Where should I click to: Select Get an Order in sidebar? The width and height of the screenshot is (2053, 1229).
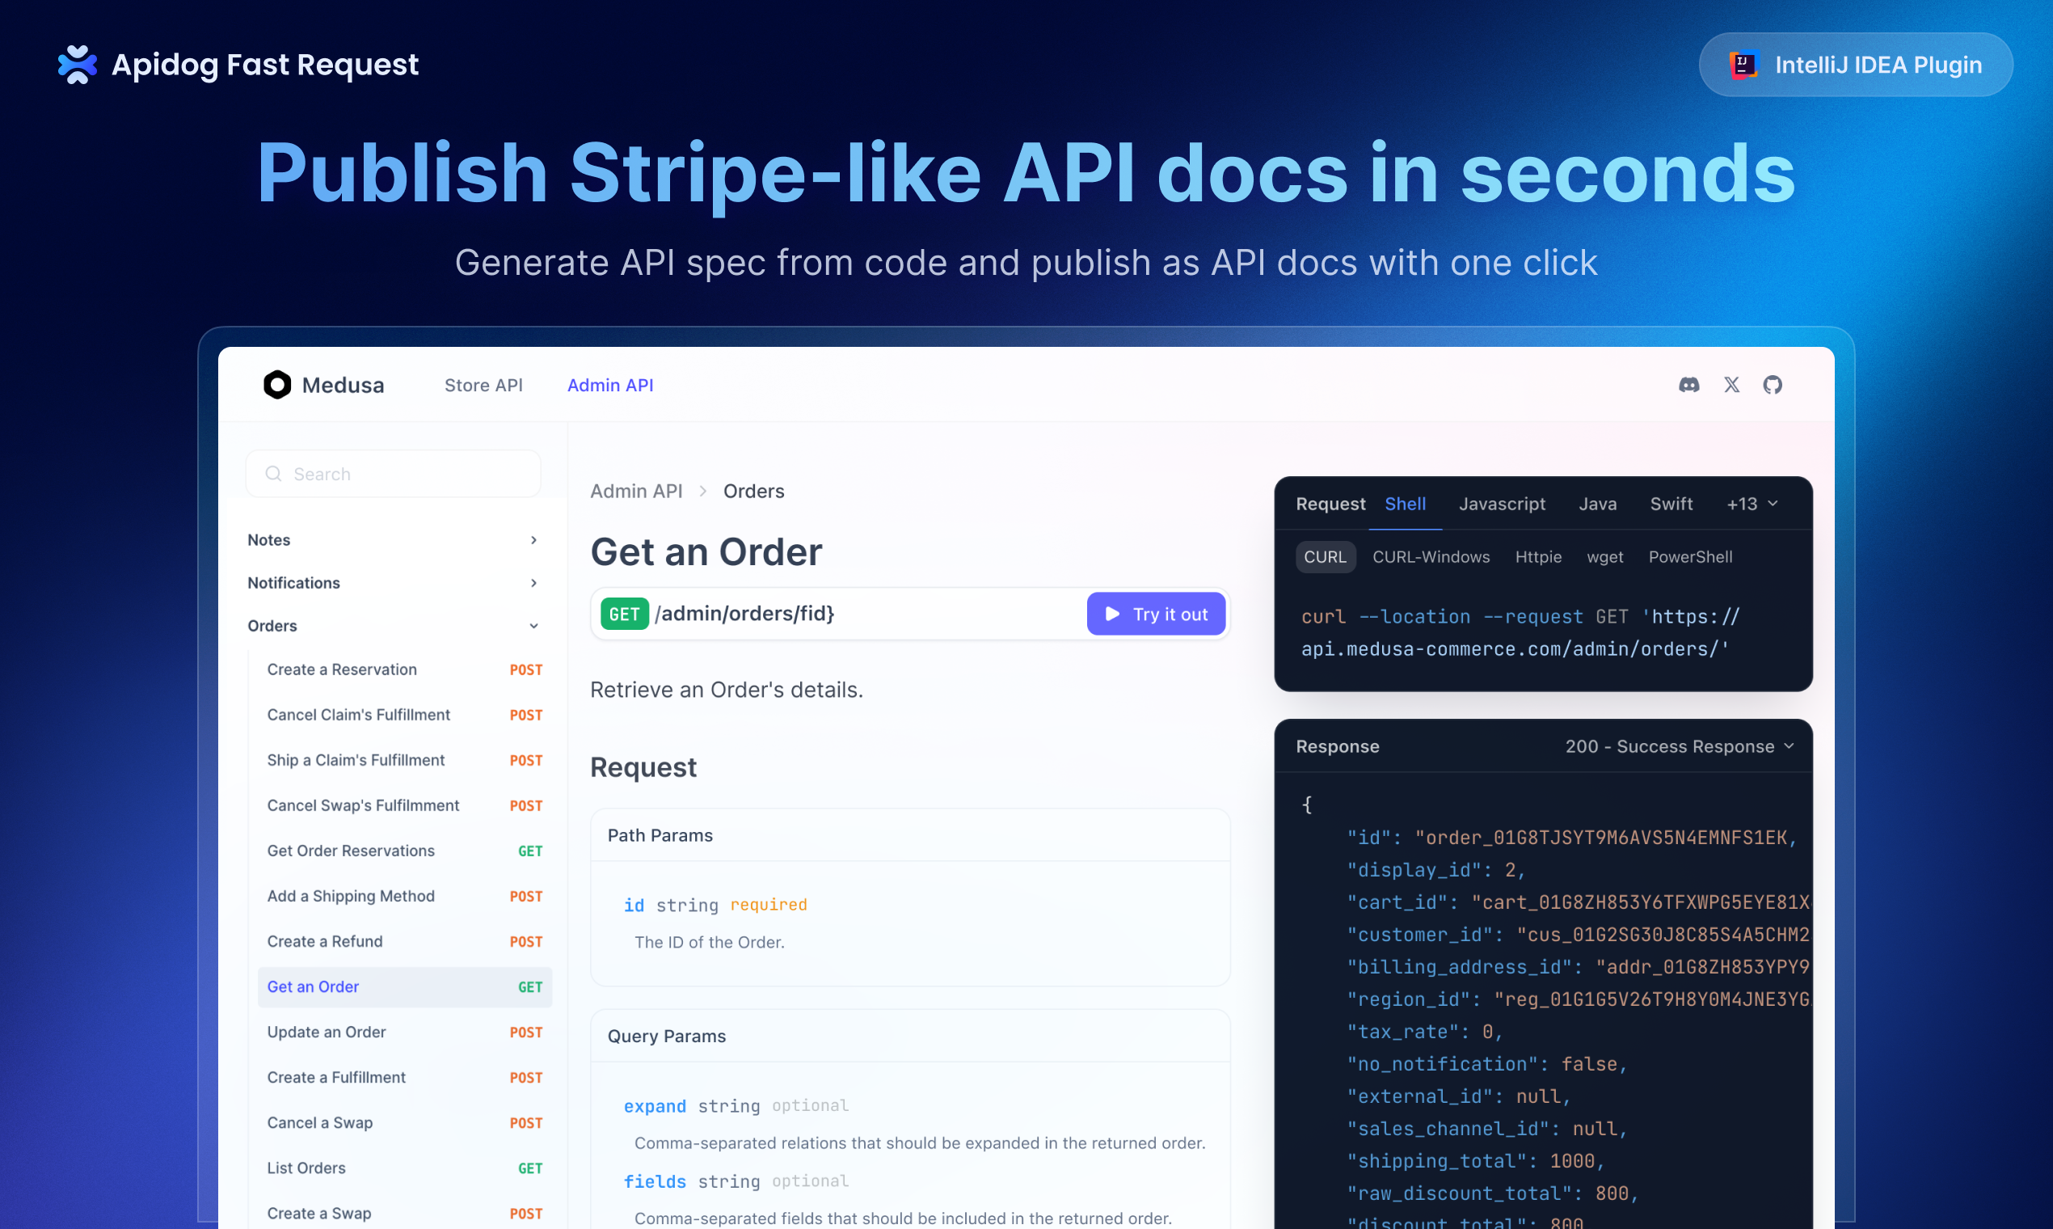405,987
